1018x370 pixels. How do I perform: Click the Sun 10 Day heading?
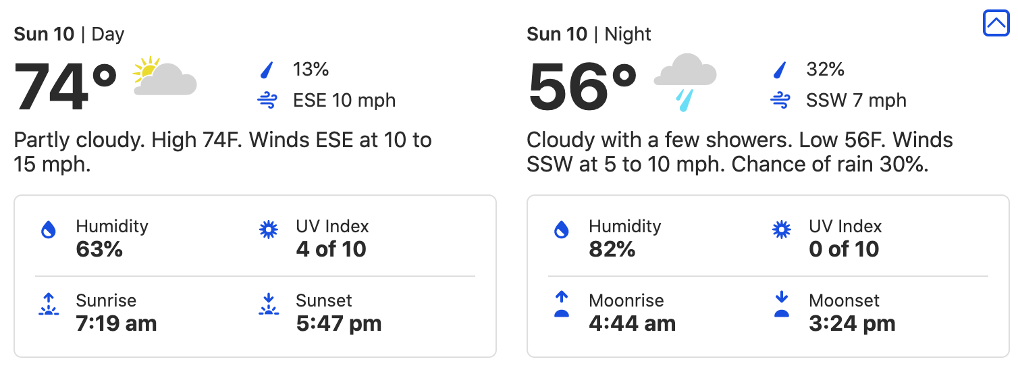click(69, 34)
